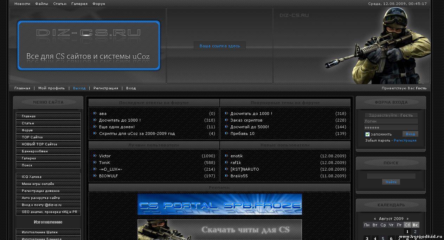This screenshot has width=444, height=240.
Task: Select day 1 in the calendar
Action: click(x=407, y=232)
